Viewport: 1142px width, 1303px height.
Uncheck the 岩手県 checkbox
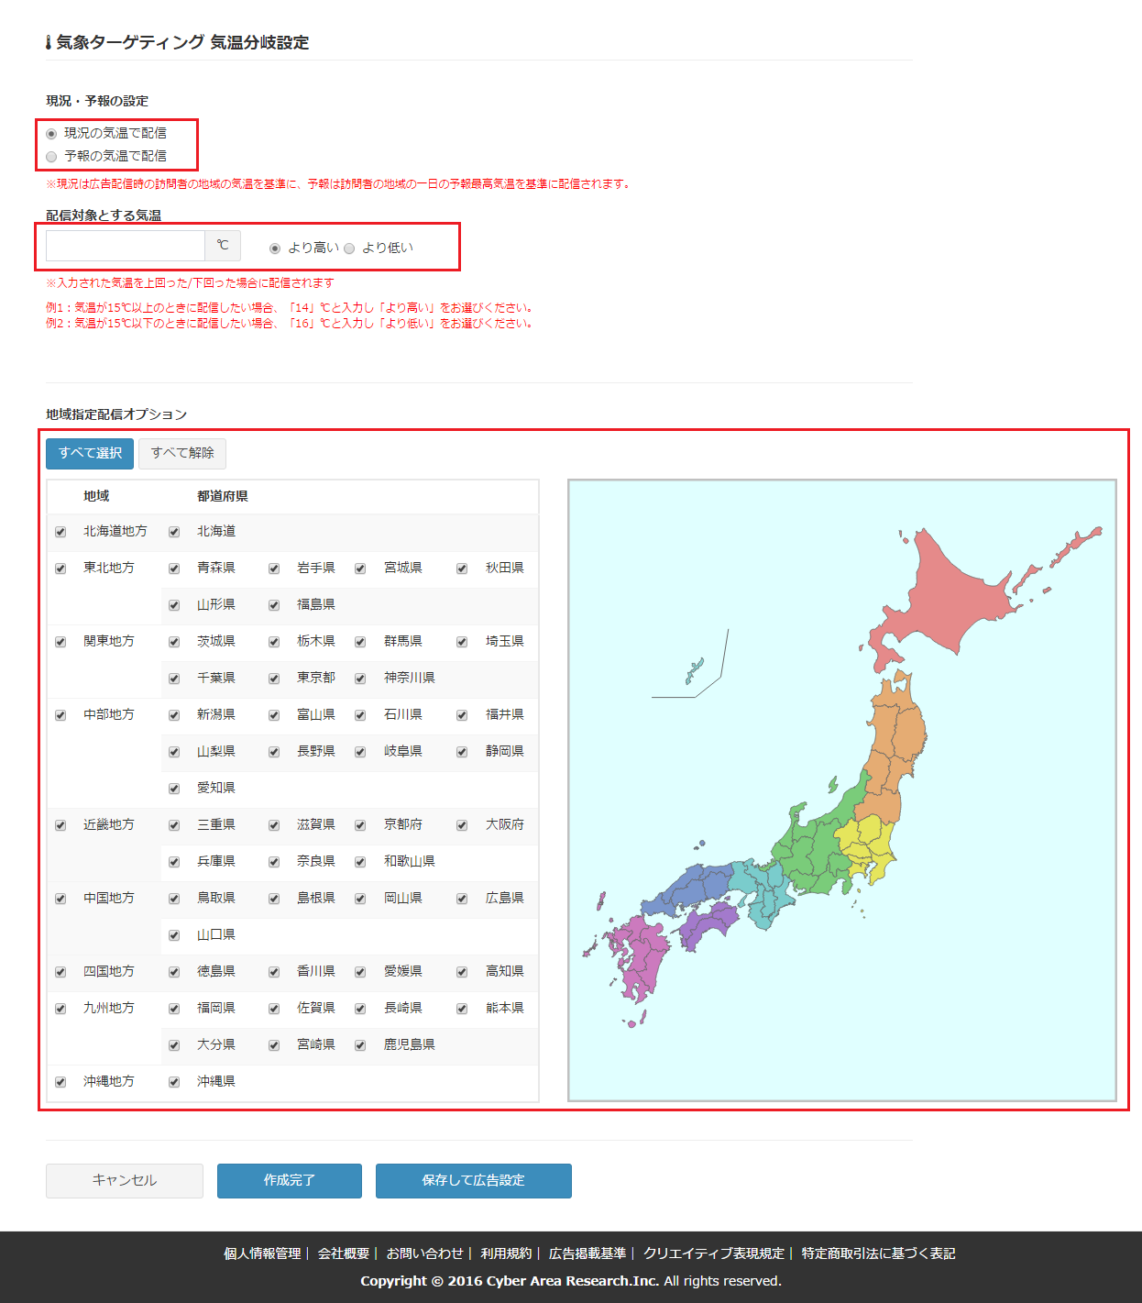click(x=274, y=569)
